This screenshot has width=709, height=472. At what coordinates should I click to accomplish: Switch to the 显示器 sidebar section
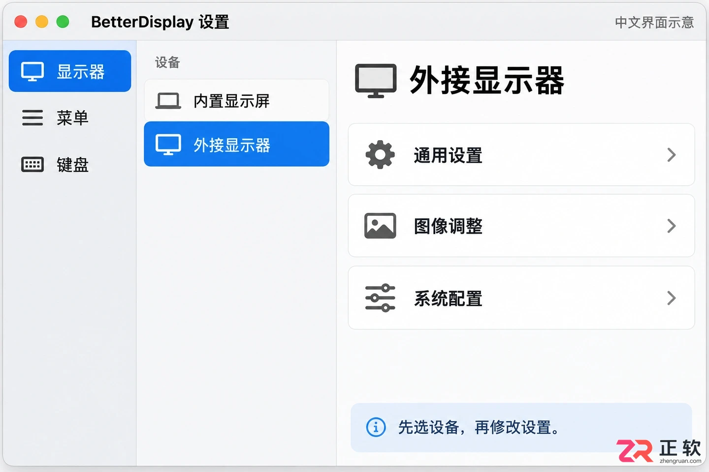[x=70, y=71]
